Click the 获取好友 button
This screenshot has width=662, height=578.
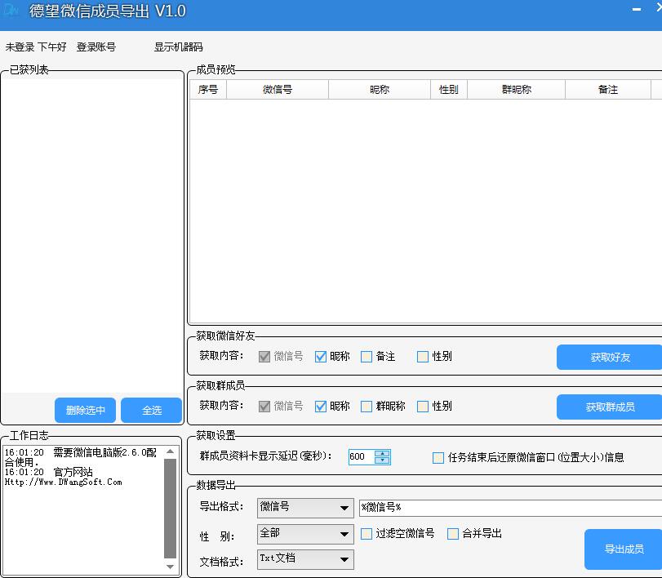coord(608,357)
